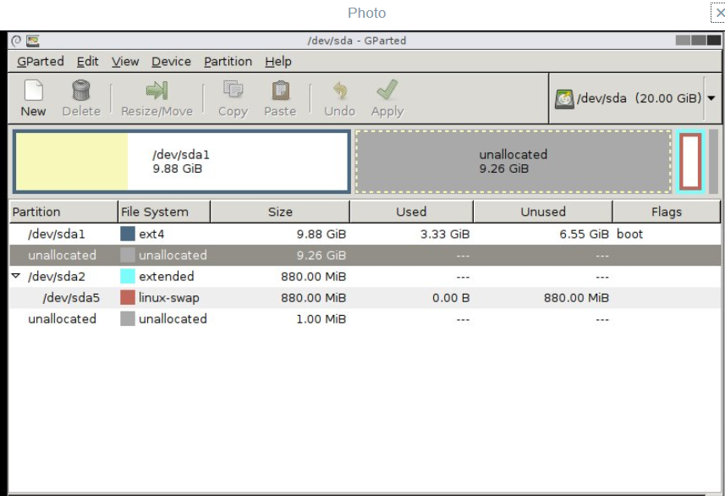Click the linux-swap block in disk map

[x=690, y=162]
